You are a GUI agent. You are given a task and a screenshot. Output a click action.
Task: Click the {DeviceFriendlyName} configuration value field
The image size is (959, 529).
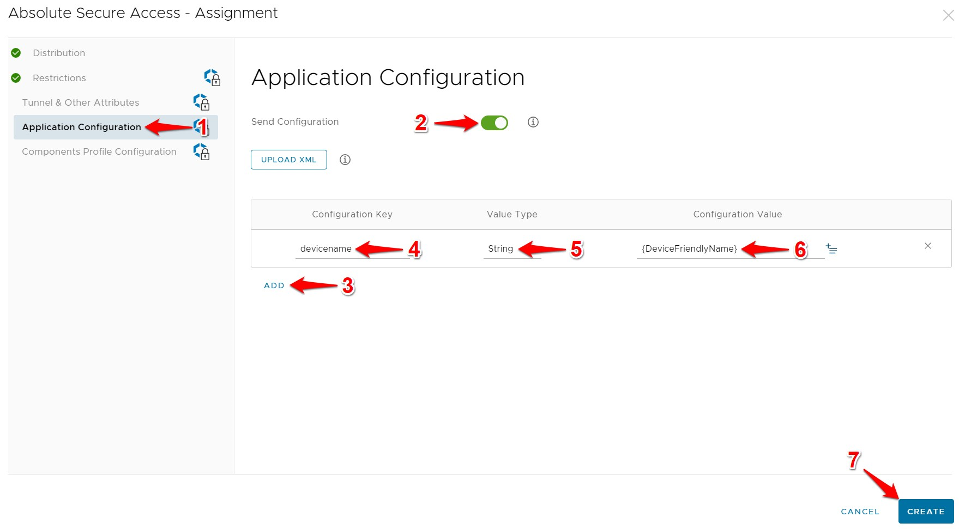coord(731,249)
